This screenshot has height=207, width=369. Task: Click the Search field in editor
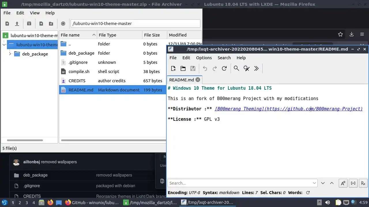(x=242, y=183)
